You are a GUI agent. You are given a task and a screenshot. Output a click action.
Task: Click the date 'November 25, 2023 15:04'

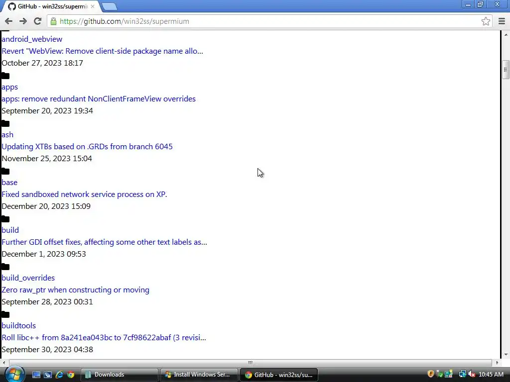(x=47, y=159)
